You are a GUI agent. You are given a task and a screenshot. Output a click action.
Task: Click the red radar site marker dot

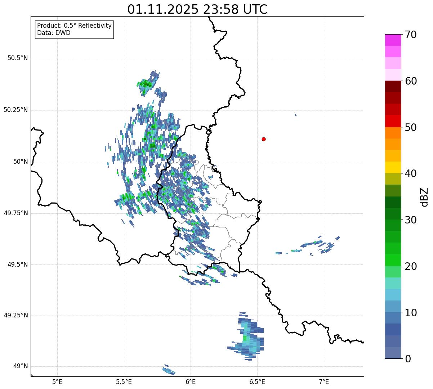[x=264, y=139]
